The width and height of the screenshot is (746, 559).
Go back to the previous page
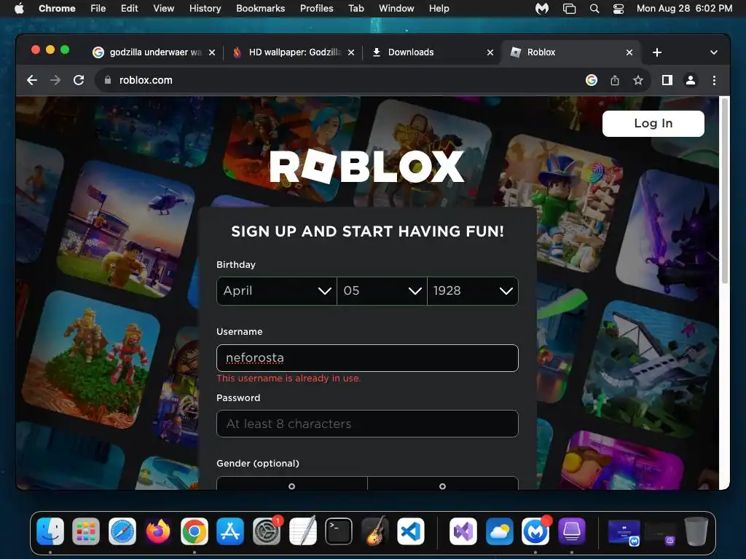(x=32, y=80)
